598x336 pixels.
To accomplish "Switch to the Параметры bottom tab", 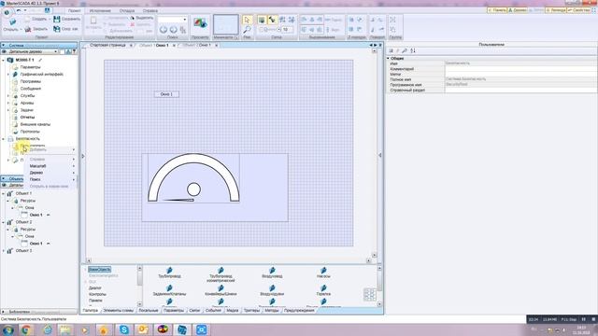I will (x=174, y=311).
